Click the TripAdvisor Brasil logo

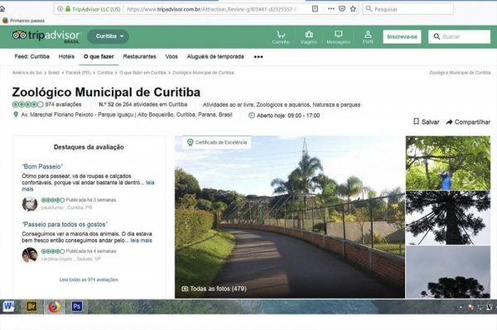pyautogui.click(x=47, y=36)
